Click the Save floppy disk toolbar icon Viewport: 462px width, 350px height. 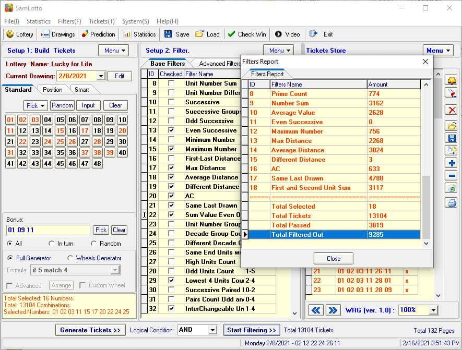[168, 34]
